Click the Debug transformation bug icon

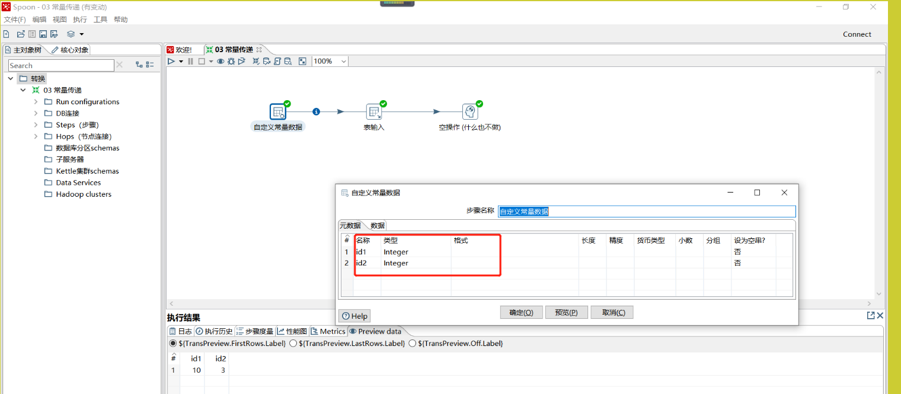[x=231, y=61]
